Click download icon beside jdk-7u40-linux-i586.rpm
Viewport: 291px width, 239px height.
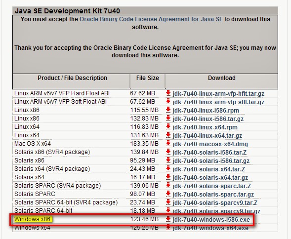(x=168, y=110)
